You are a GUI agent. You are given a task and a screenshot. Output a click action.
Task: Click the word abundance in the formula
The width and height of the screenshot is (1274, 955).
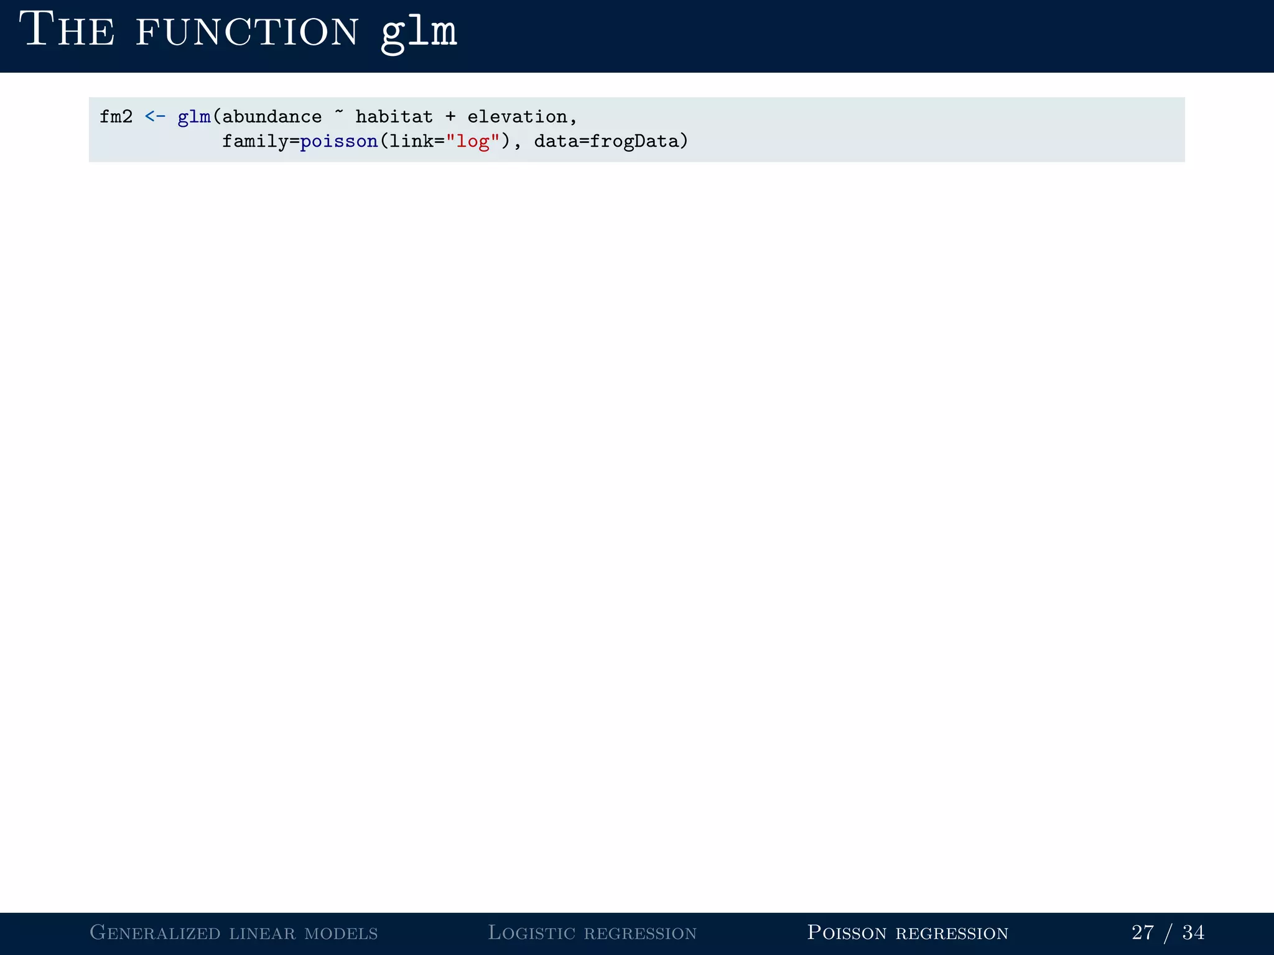tap(272, 117)
